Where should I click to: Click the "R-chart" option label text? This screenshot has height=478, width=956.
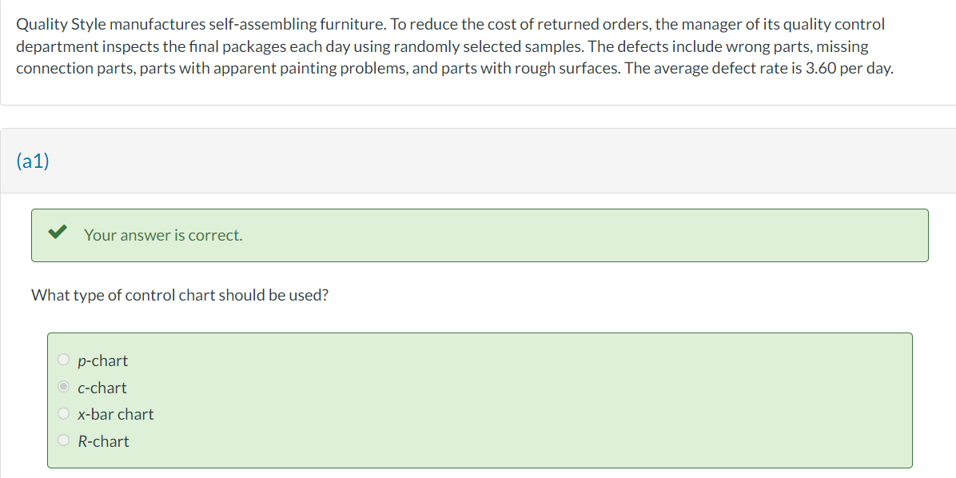click(x=103, y=441)
